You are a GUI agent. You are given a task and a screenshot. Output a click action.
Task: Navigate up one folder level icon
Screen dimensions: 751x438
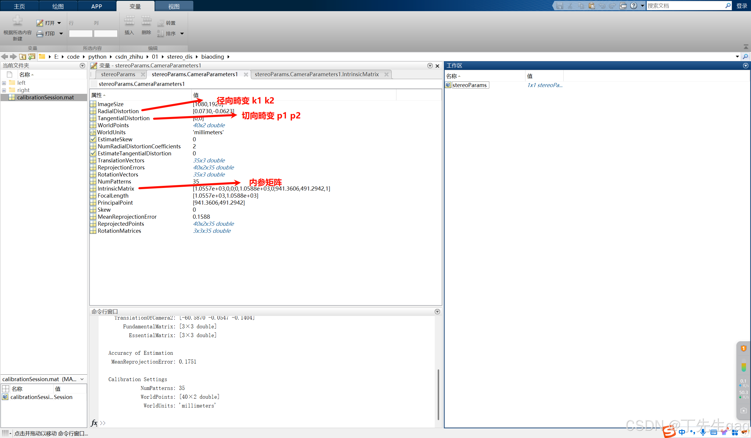click(x=23, y=57)
